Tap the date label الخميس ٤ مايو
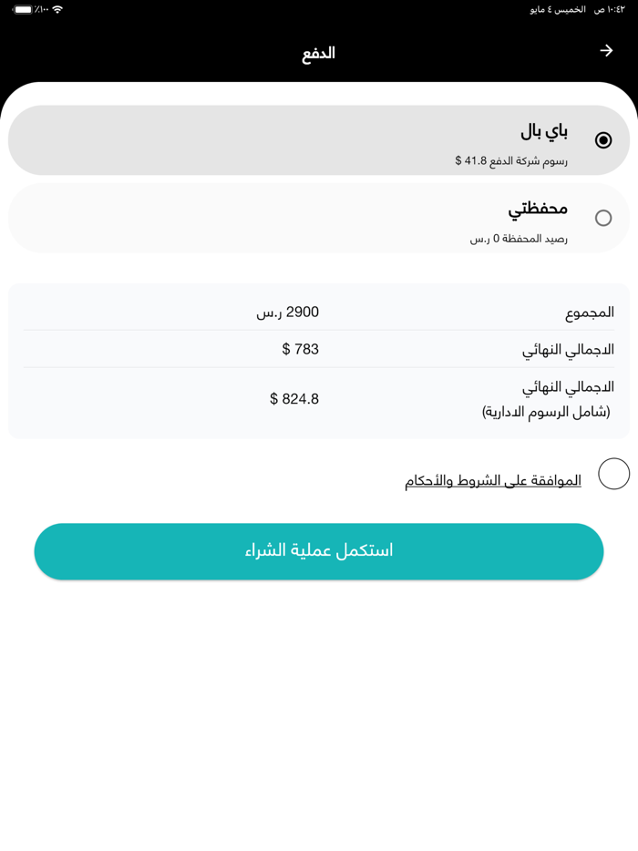Viewport: 638px width, 851px height. coord(559,12)
